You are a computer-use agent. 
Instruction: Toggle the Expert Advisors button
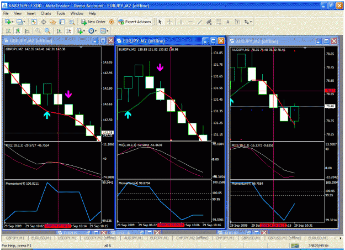[135, 22]
